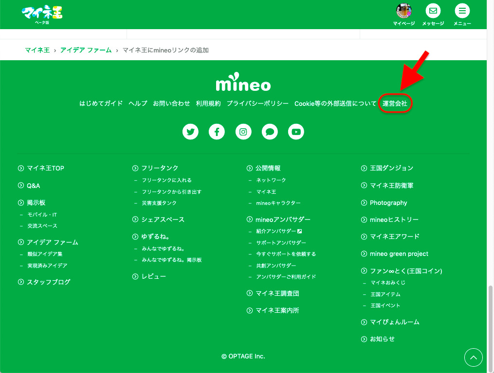The height and width of the screenshot is (373, 494).
Task: Click the Instagram icon in footer
Action: point(243,132)
